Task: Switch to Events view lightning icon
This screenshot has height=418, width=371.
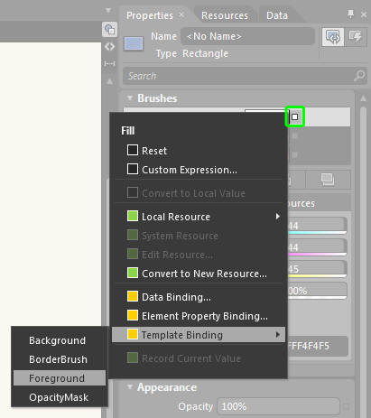Action: (x=356, y=37)
